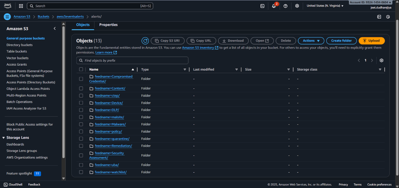This screenshot has width=399, height=188.
Task: Check the feedname=Device/ row checkbox
Action: click(81, 103)
